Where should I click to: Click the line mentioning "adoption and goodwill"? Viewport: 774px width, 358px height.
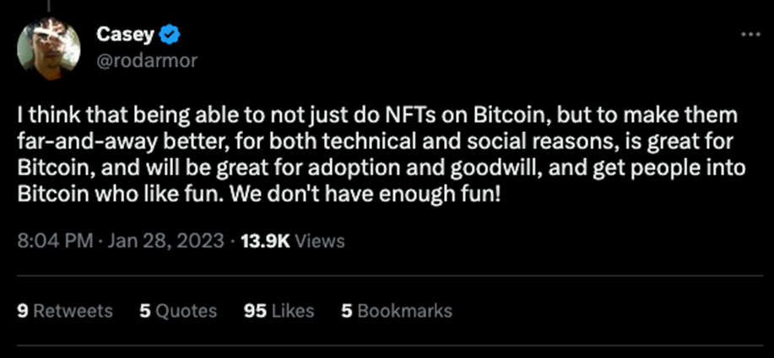click(382, 165)
